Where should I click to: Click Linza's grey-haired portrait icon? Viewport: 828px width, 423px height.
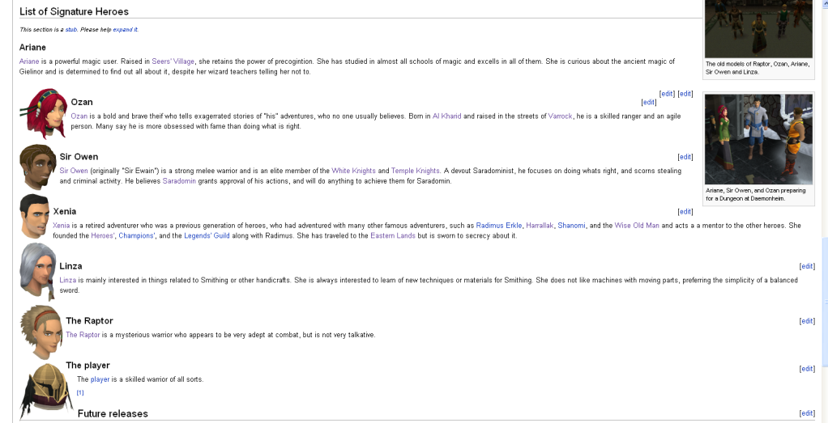pyautogui.click(x=36, y=272)
